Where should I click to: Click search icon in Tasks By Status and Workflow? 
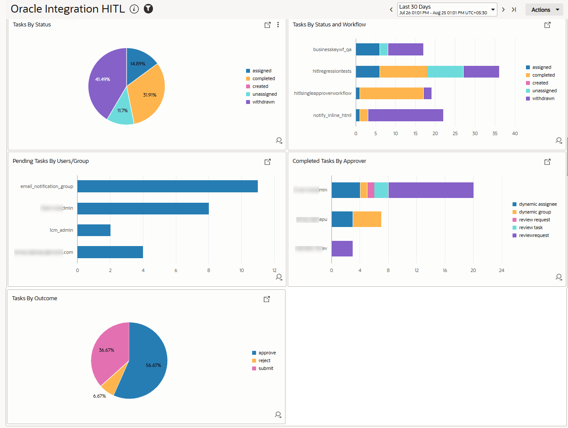[559, 140]
